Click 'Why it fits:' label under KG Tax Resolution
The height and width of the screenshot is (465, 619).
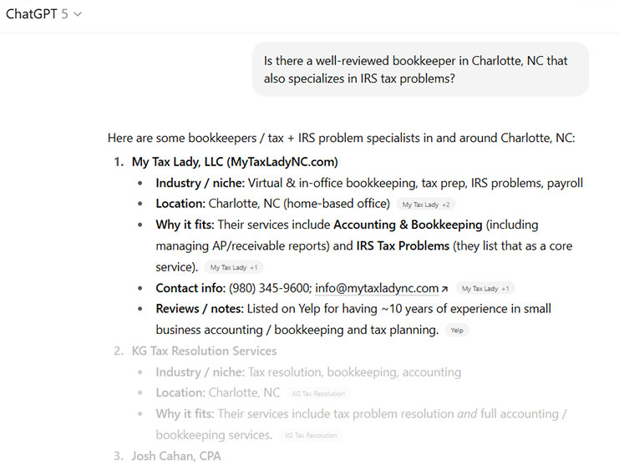[x=185, y=414]
